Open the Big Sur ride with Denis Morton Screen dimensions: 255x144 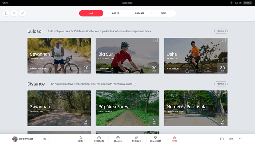pyautogui.click(x=127, y=56)
